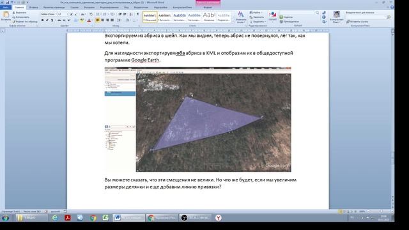Open the Select (Выделить) dropdown

[x=258, y=21]
